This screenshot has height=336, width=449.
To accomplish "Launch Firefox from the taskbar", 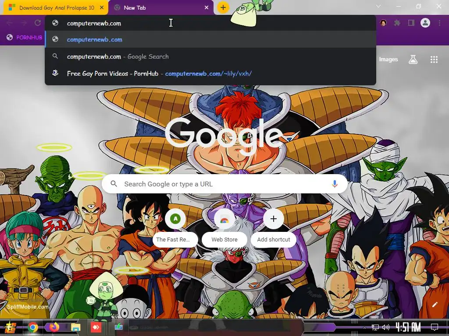I will [x=54, y=327].
